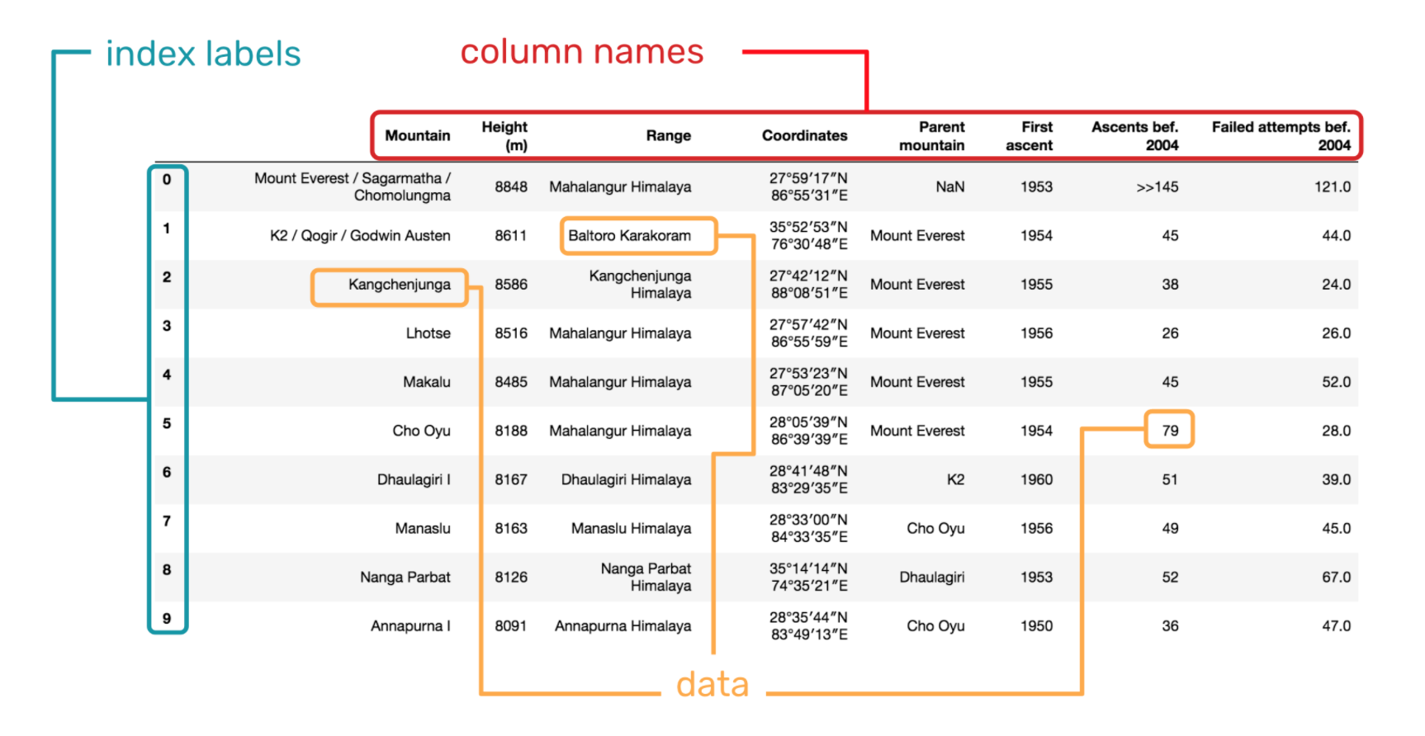Click height value 8848

tap(511, 186)
